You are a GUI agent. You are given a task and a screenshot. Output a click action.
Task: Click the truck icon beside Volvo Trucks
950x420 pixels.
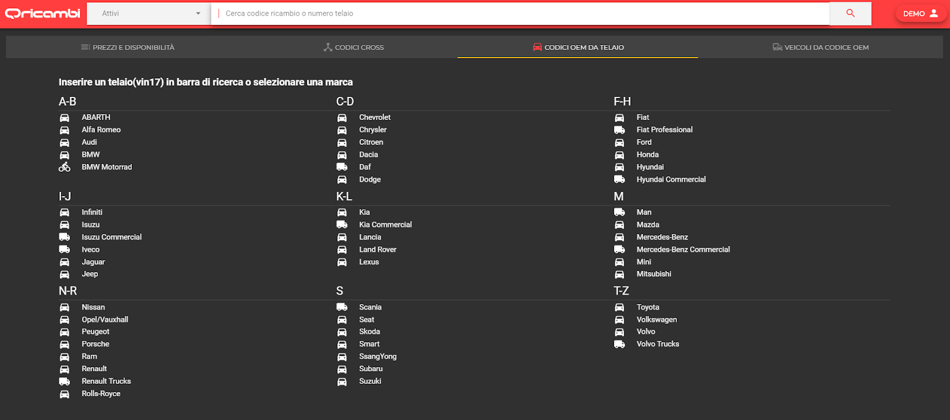[x=619, y=344]
